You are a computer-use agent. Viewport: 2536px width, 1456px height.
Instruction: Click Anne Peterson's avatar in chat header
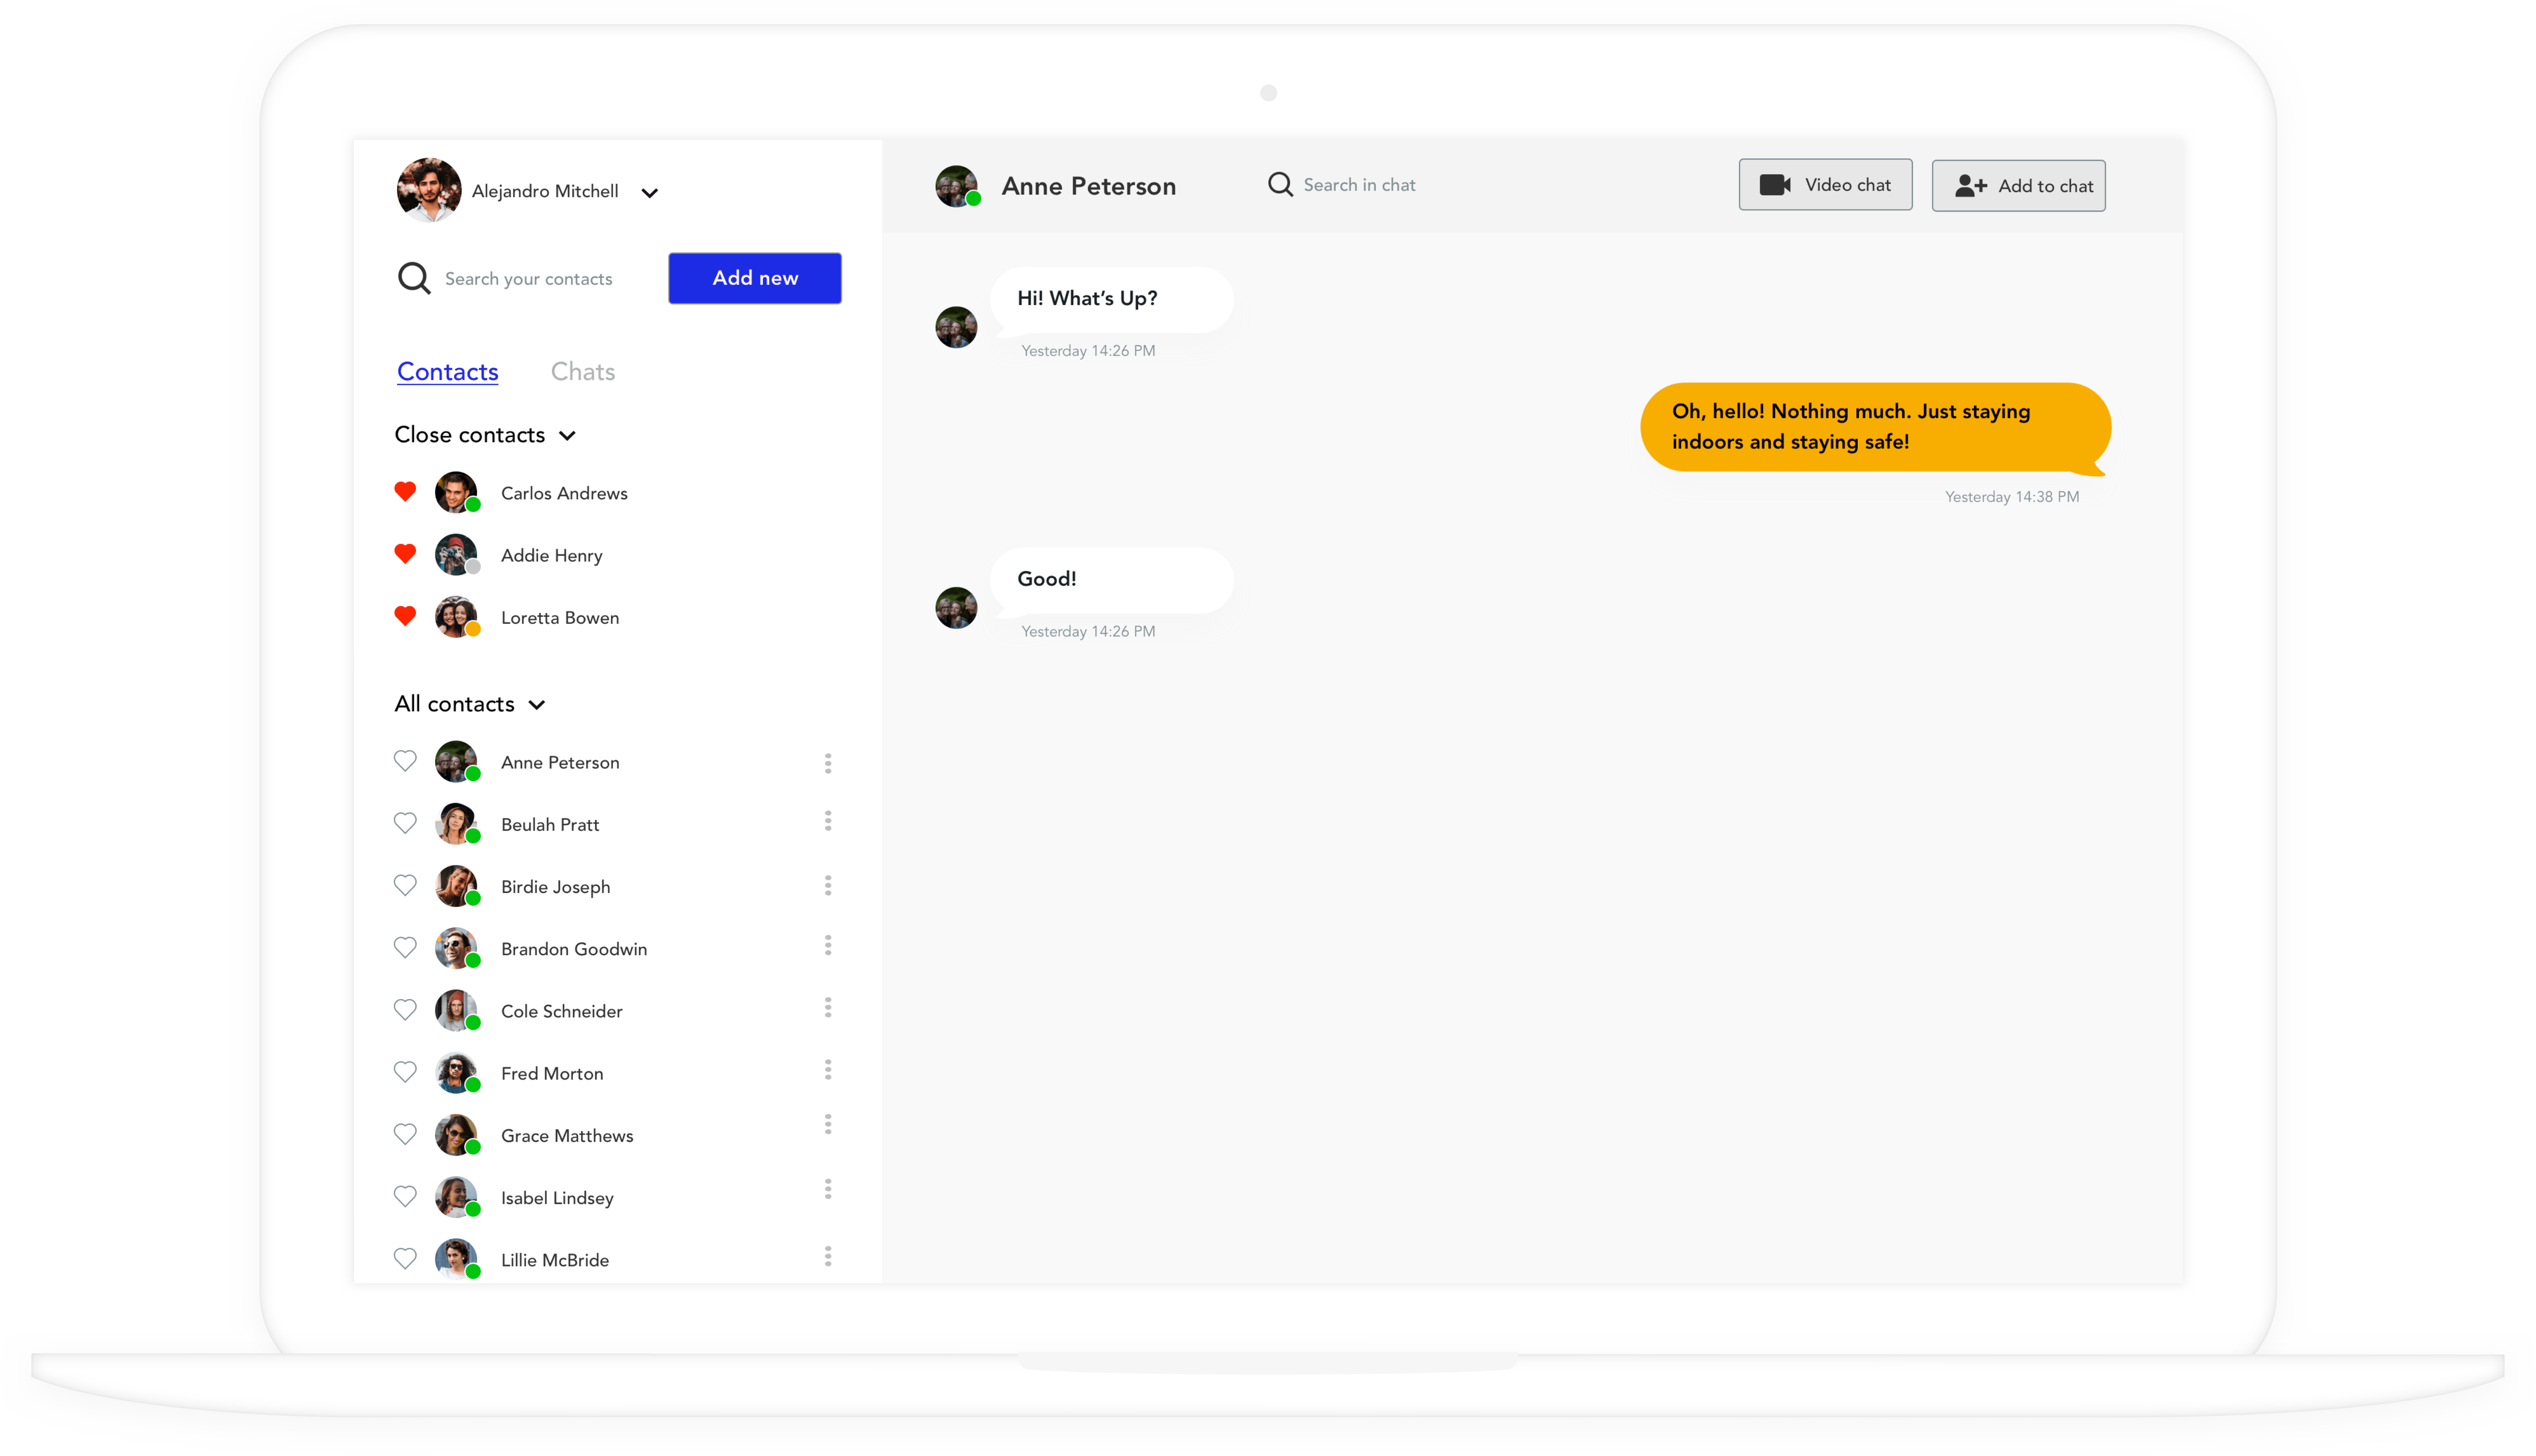pyautogui.click(x=956, y=186)
